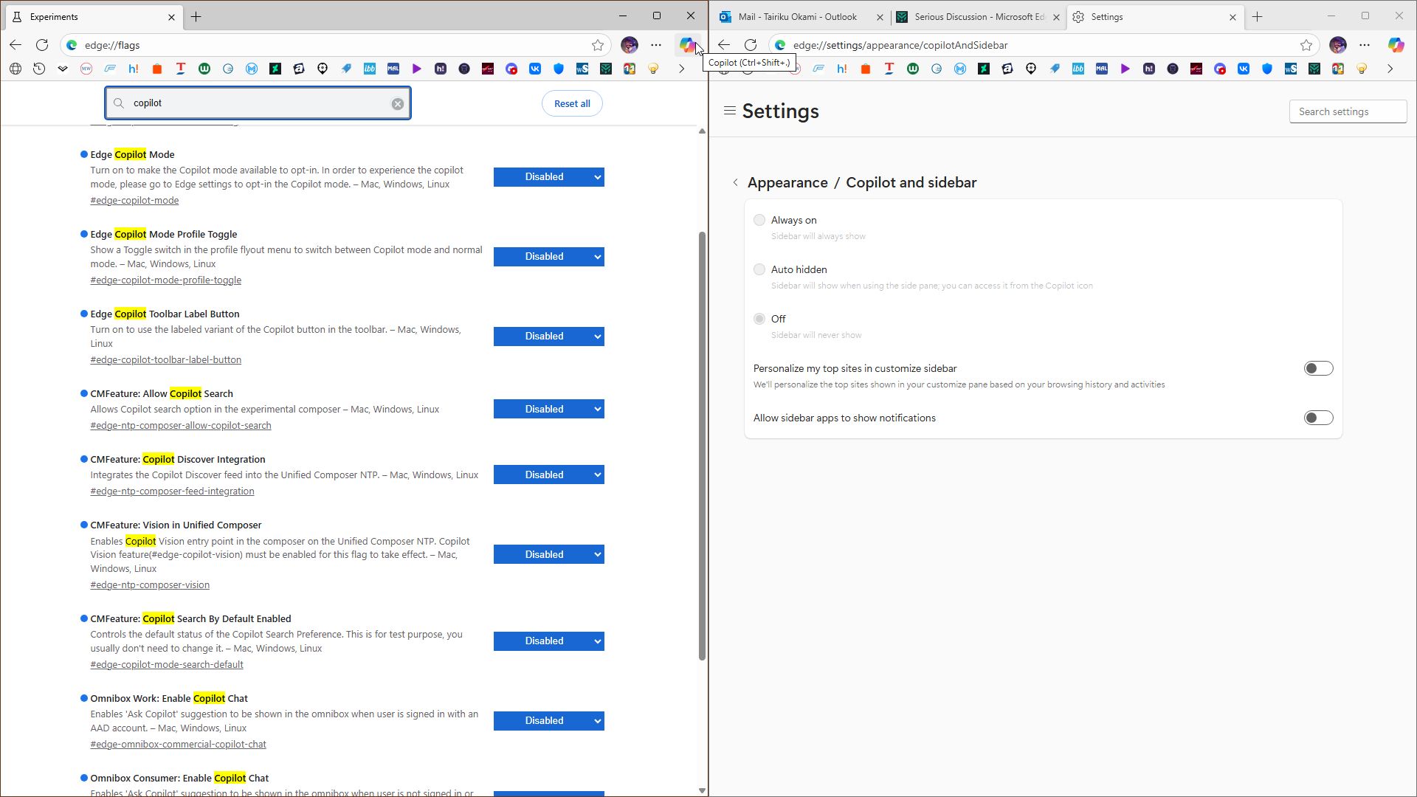This screenshot has height=797, width=1417.
Task: Refresh the edge://flags page
Action: click(x=42, y=45)
